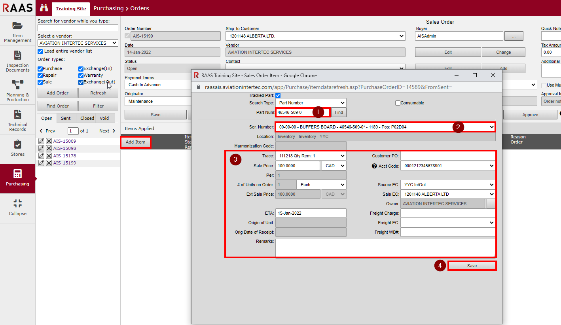This screenshot has width=561, height=325.
Task: Click the Add Item button
Action: pos(135,142)
